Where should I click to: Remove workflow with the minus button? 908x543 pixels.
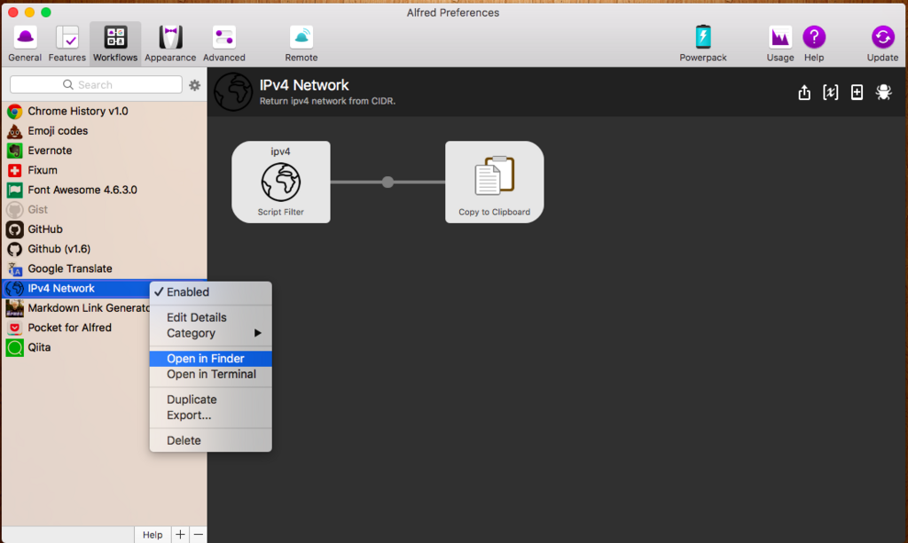199,535
